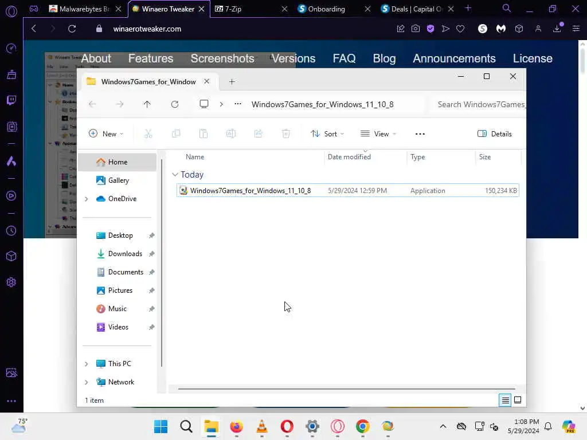This screenshot has height=440, width=587.
Task: Open the Features link on website
Action: (x=151, y=58)
